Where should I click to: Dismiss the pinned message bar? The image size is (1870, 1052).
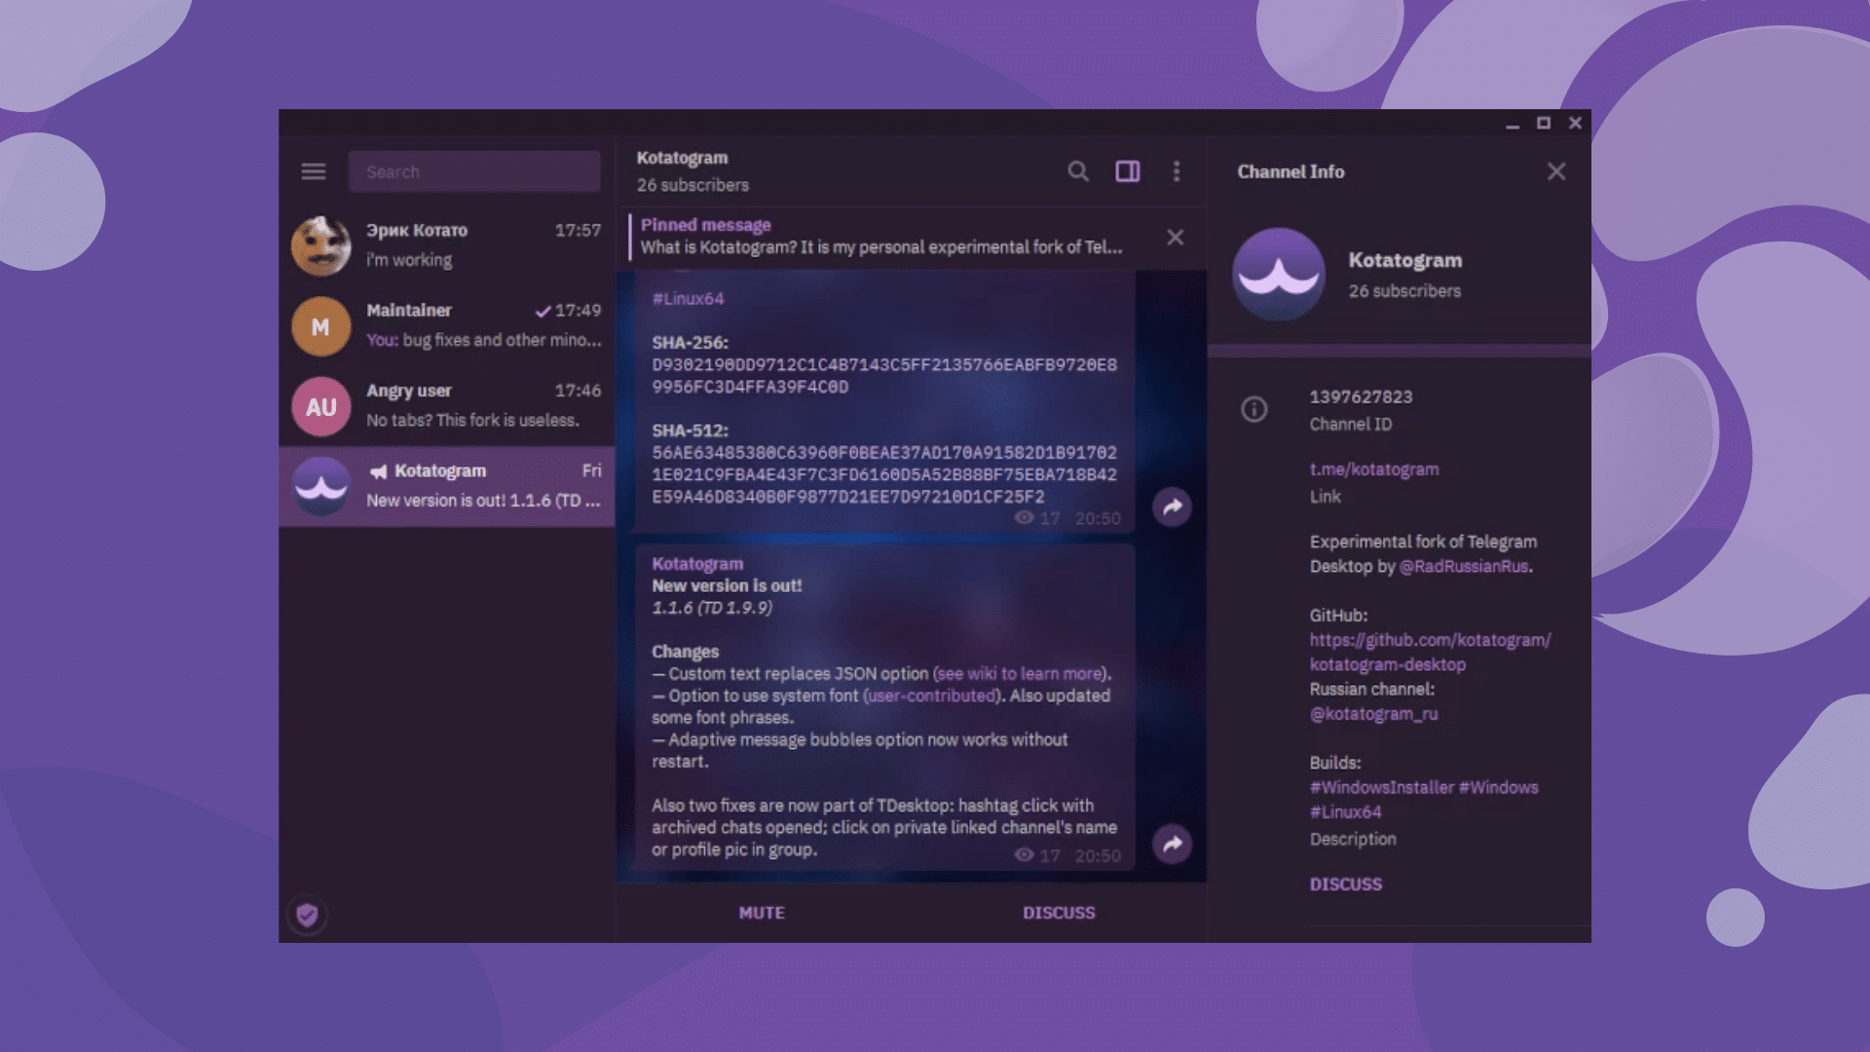click(1176, 238)
